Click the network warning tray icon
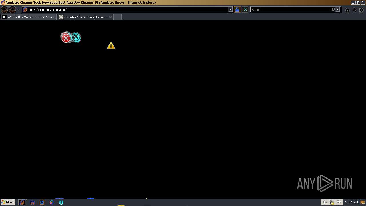Viewport: 366px width, 206px height. click(x=332, y=202)
